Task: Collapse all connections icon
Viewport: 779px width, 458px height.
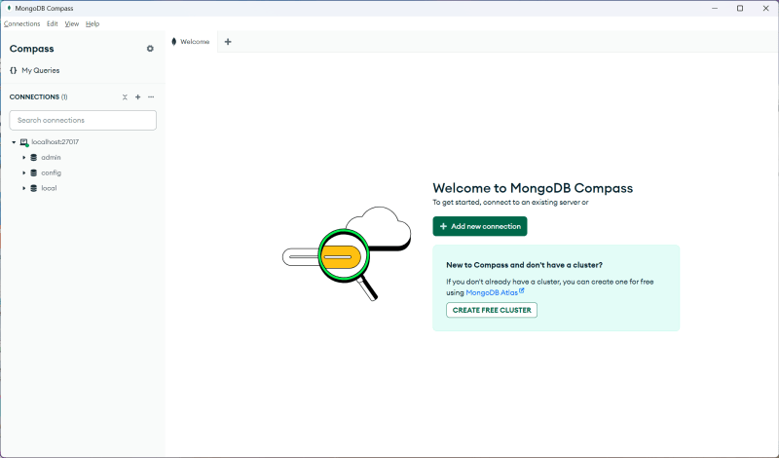Action: coord(125,97)
